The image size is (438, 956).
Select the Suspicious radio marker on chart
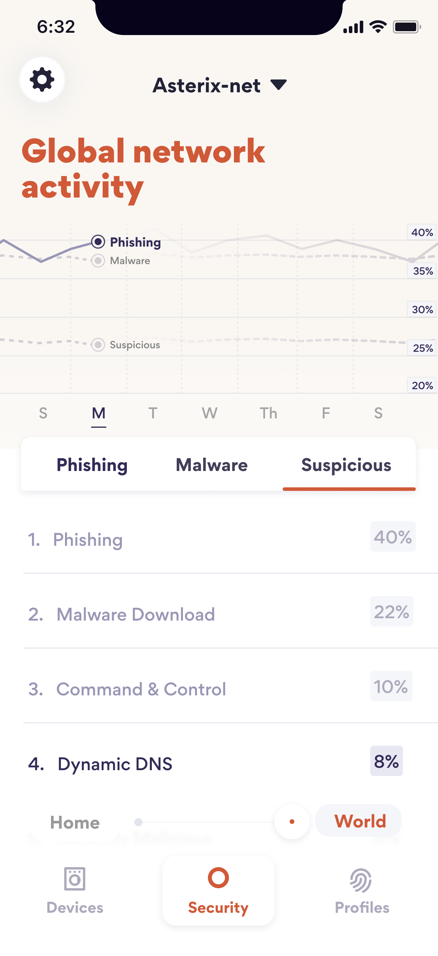pos(98,345)
